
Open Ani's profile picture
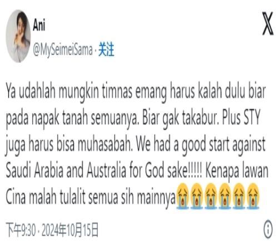click(18, 36)
